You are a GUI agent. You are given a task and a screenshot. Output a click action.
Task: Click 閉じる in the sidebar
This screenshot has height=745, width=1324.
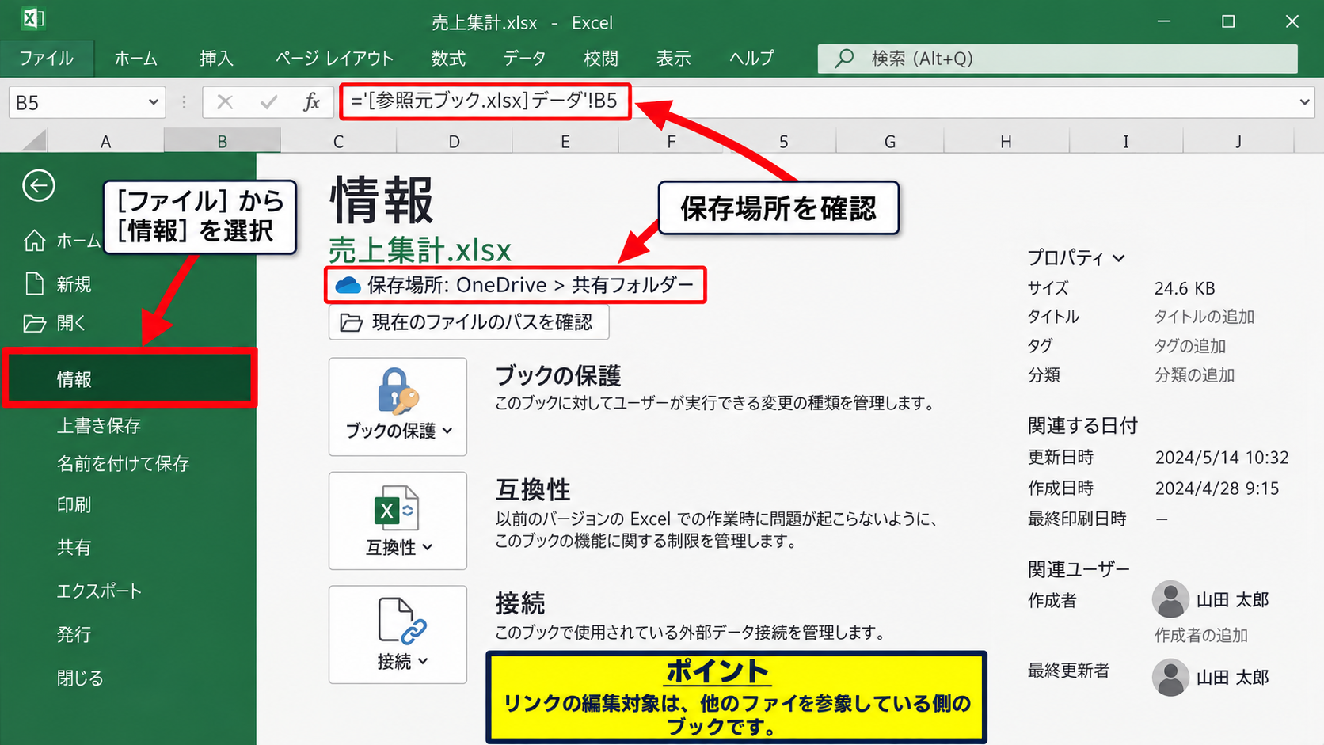(80, 678)
